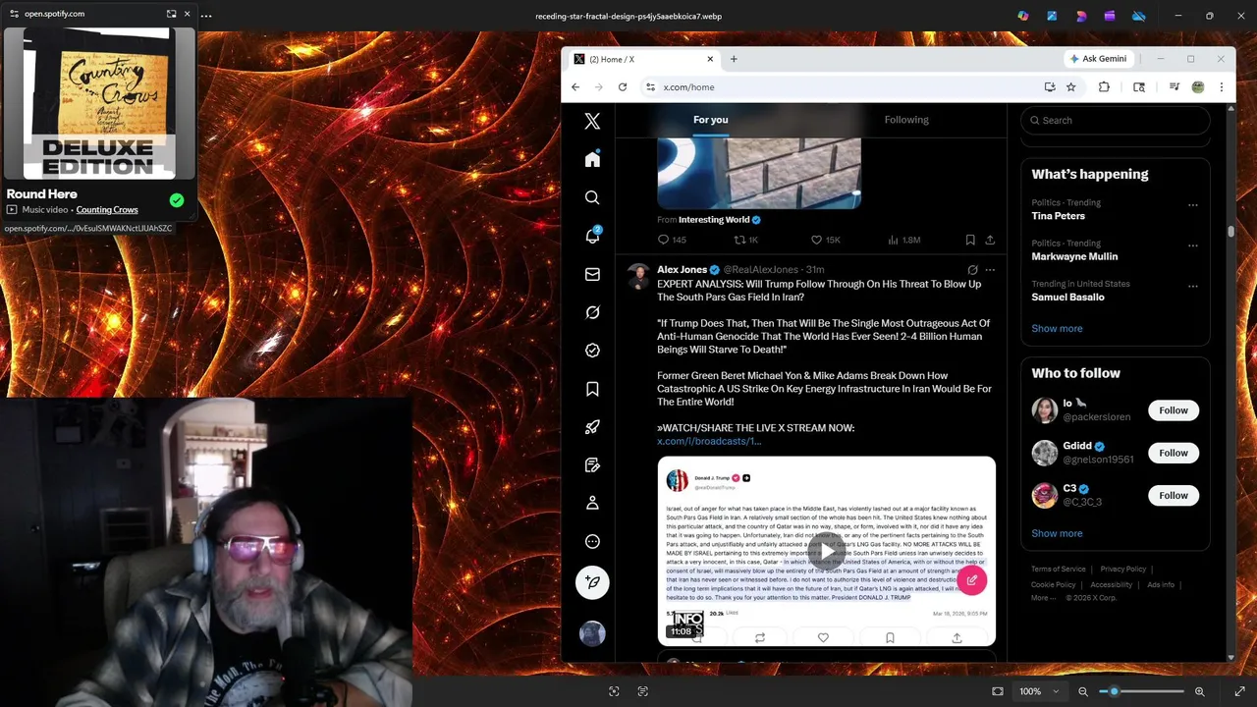The width and height of the screenshot is (1257, 707).
Task: Open the Profile person icon in sidebar
Action: pyautogui.click(x=592, y=503)
